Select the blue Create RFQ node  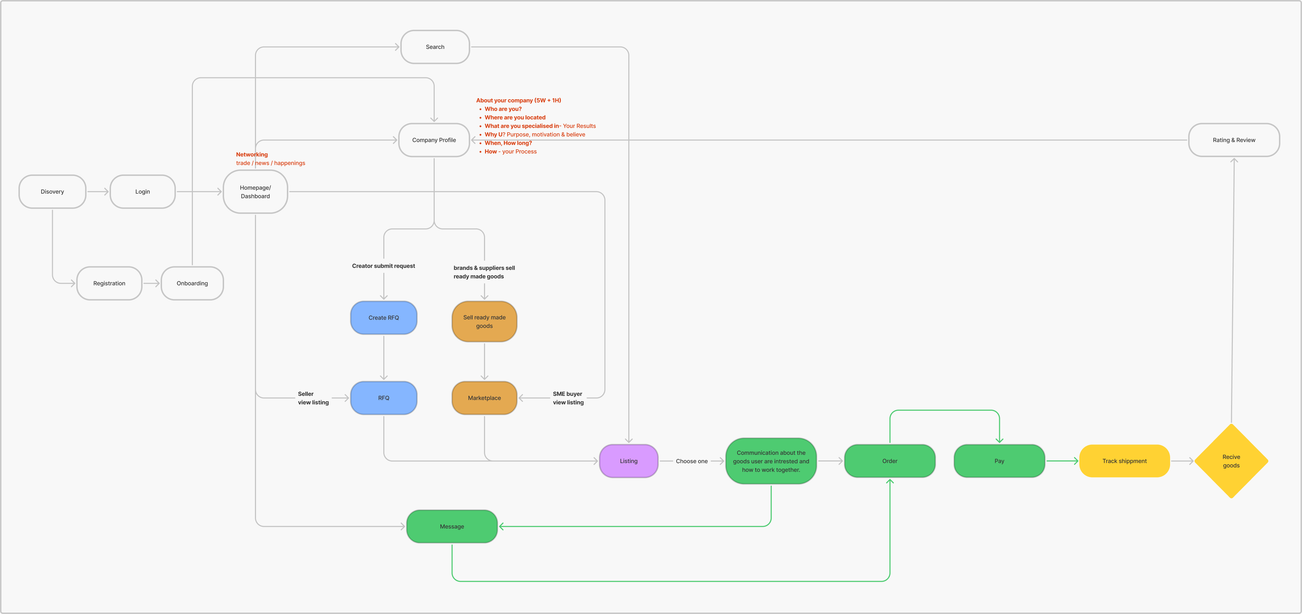pos(384,317)
